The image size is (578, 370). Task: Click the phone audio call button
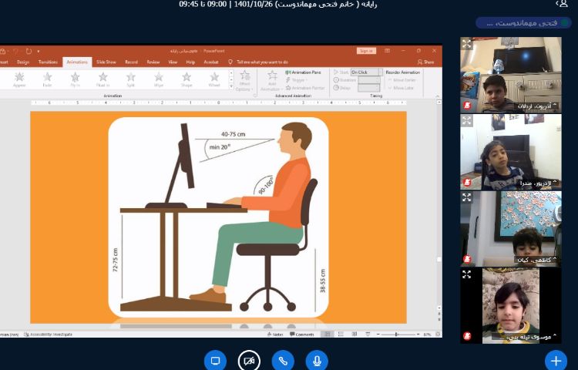(x=283, y=361)
